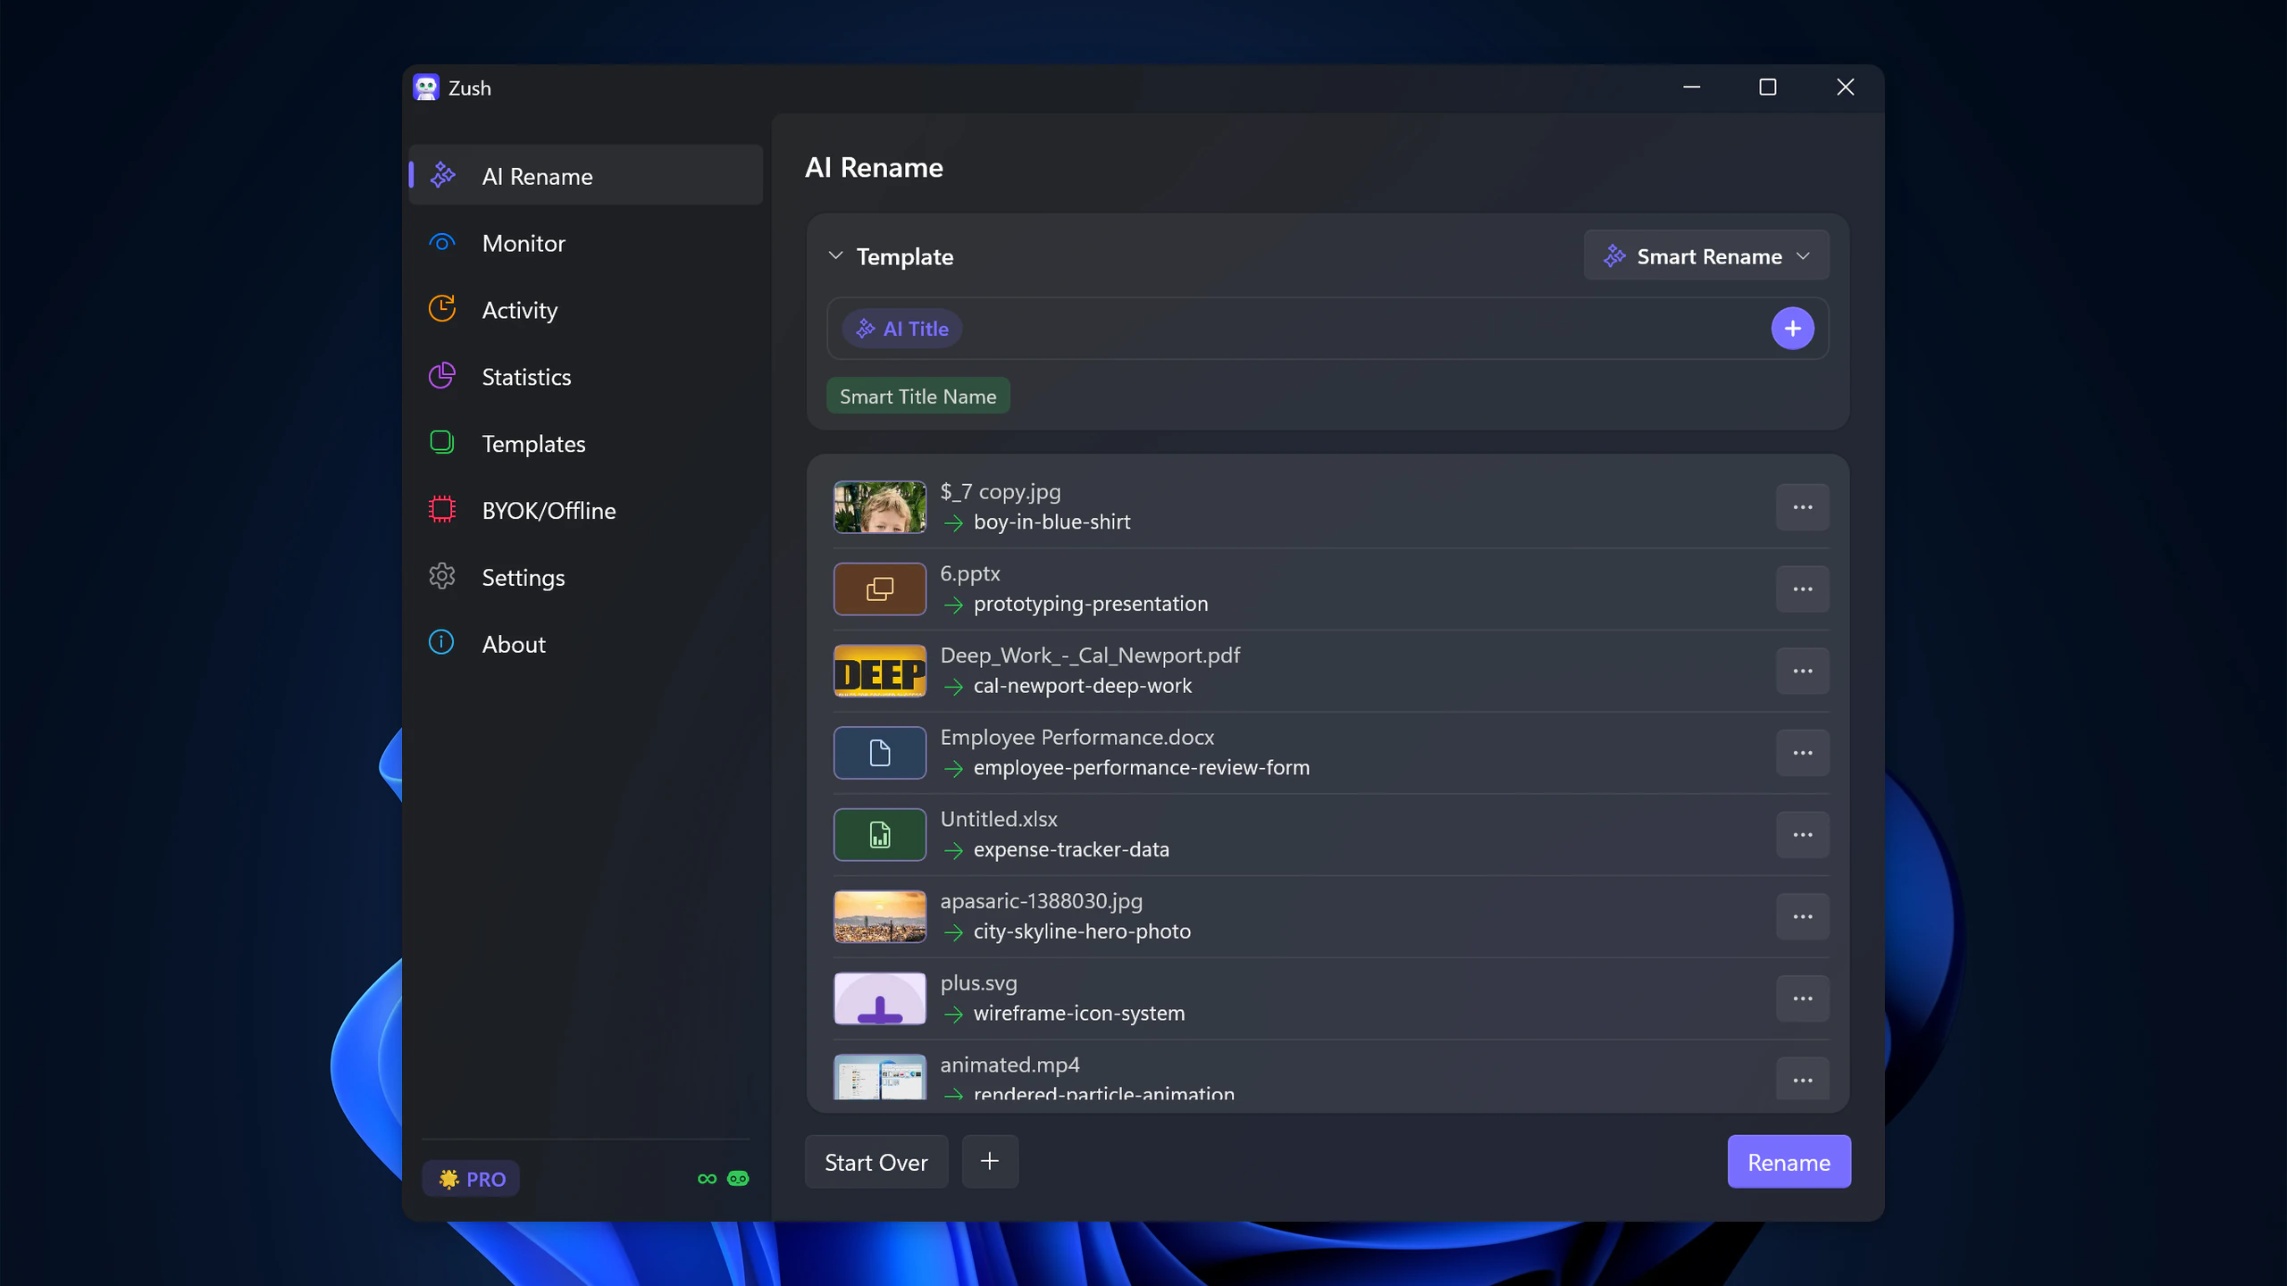
Task: Open the AI Rename sidebar page
Action: 586,176
